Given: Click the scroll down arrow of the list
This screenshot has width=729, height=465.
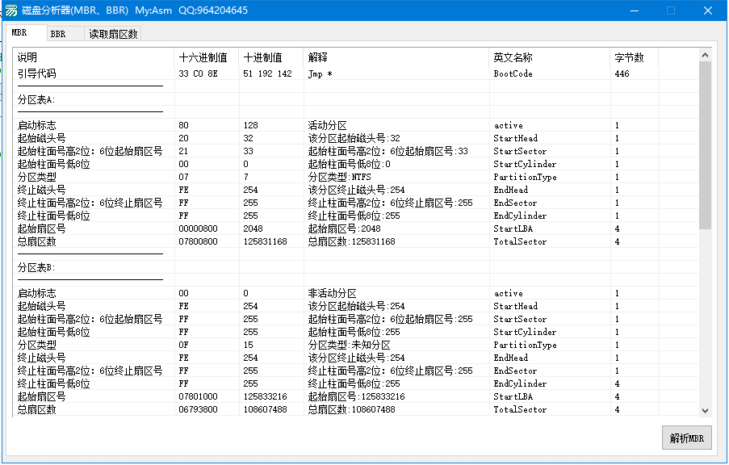Looking at the screenshot, I should coord(705,410).
